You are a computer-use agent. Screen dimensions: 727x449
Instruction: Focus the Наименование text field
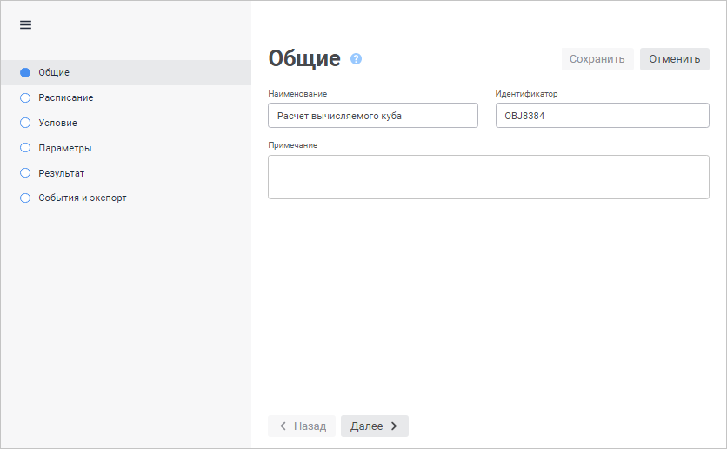point(373,116)
